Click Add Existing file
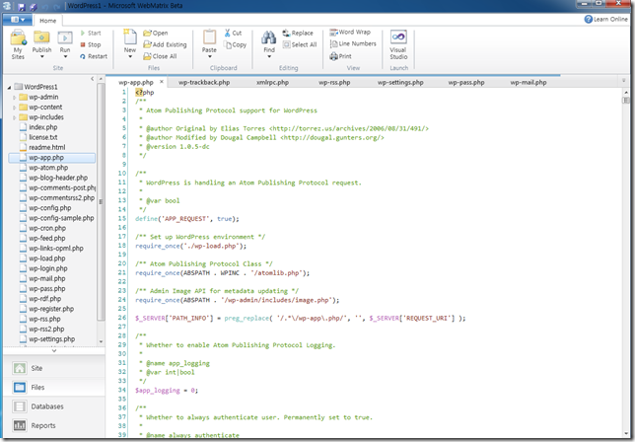635x442 pixels. coord(165,44)
